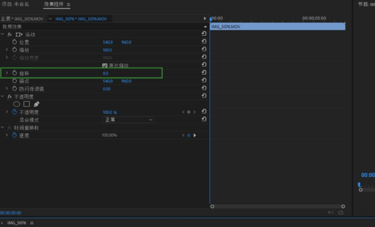
Task: Click the left zoom handle of timeline scrollbar
Action: click(212, 206)
